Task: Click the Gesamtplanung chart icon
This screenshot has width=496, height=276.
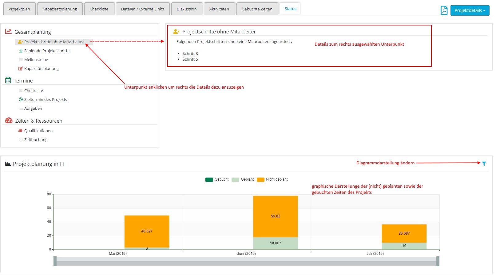Action: (x=8, y=32)
